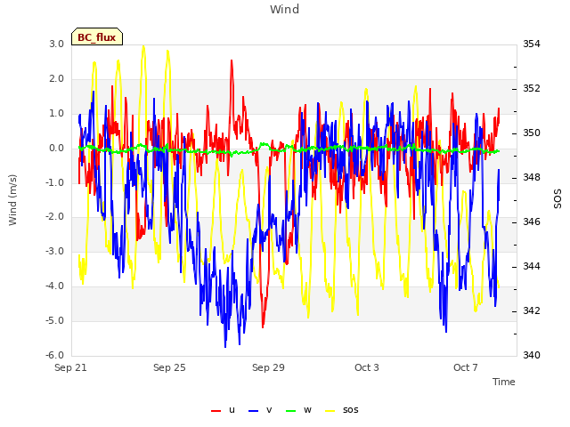Click the sos right axis label
Screen dimensions: 570x427
[558, 199]
